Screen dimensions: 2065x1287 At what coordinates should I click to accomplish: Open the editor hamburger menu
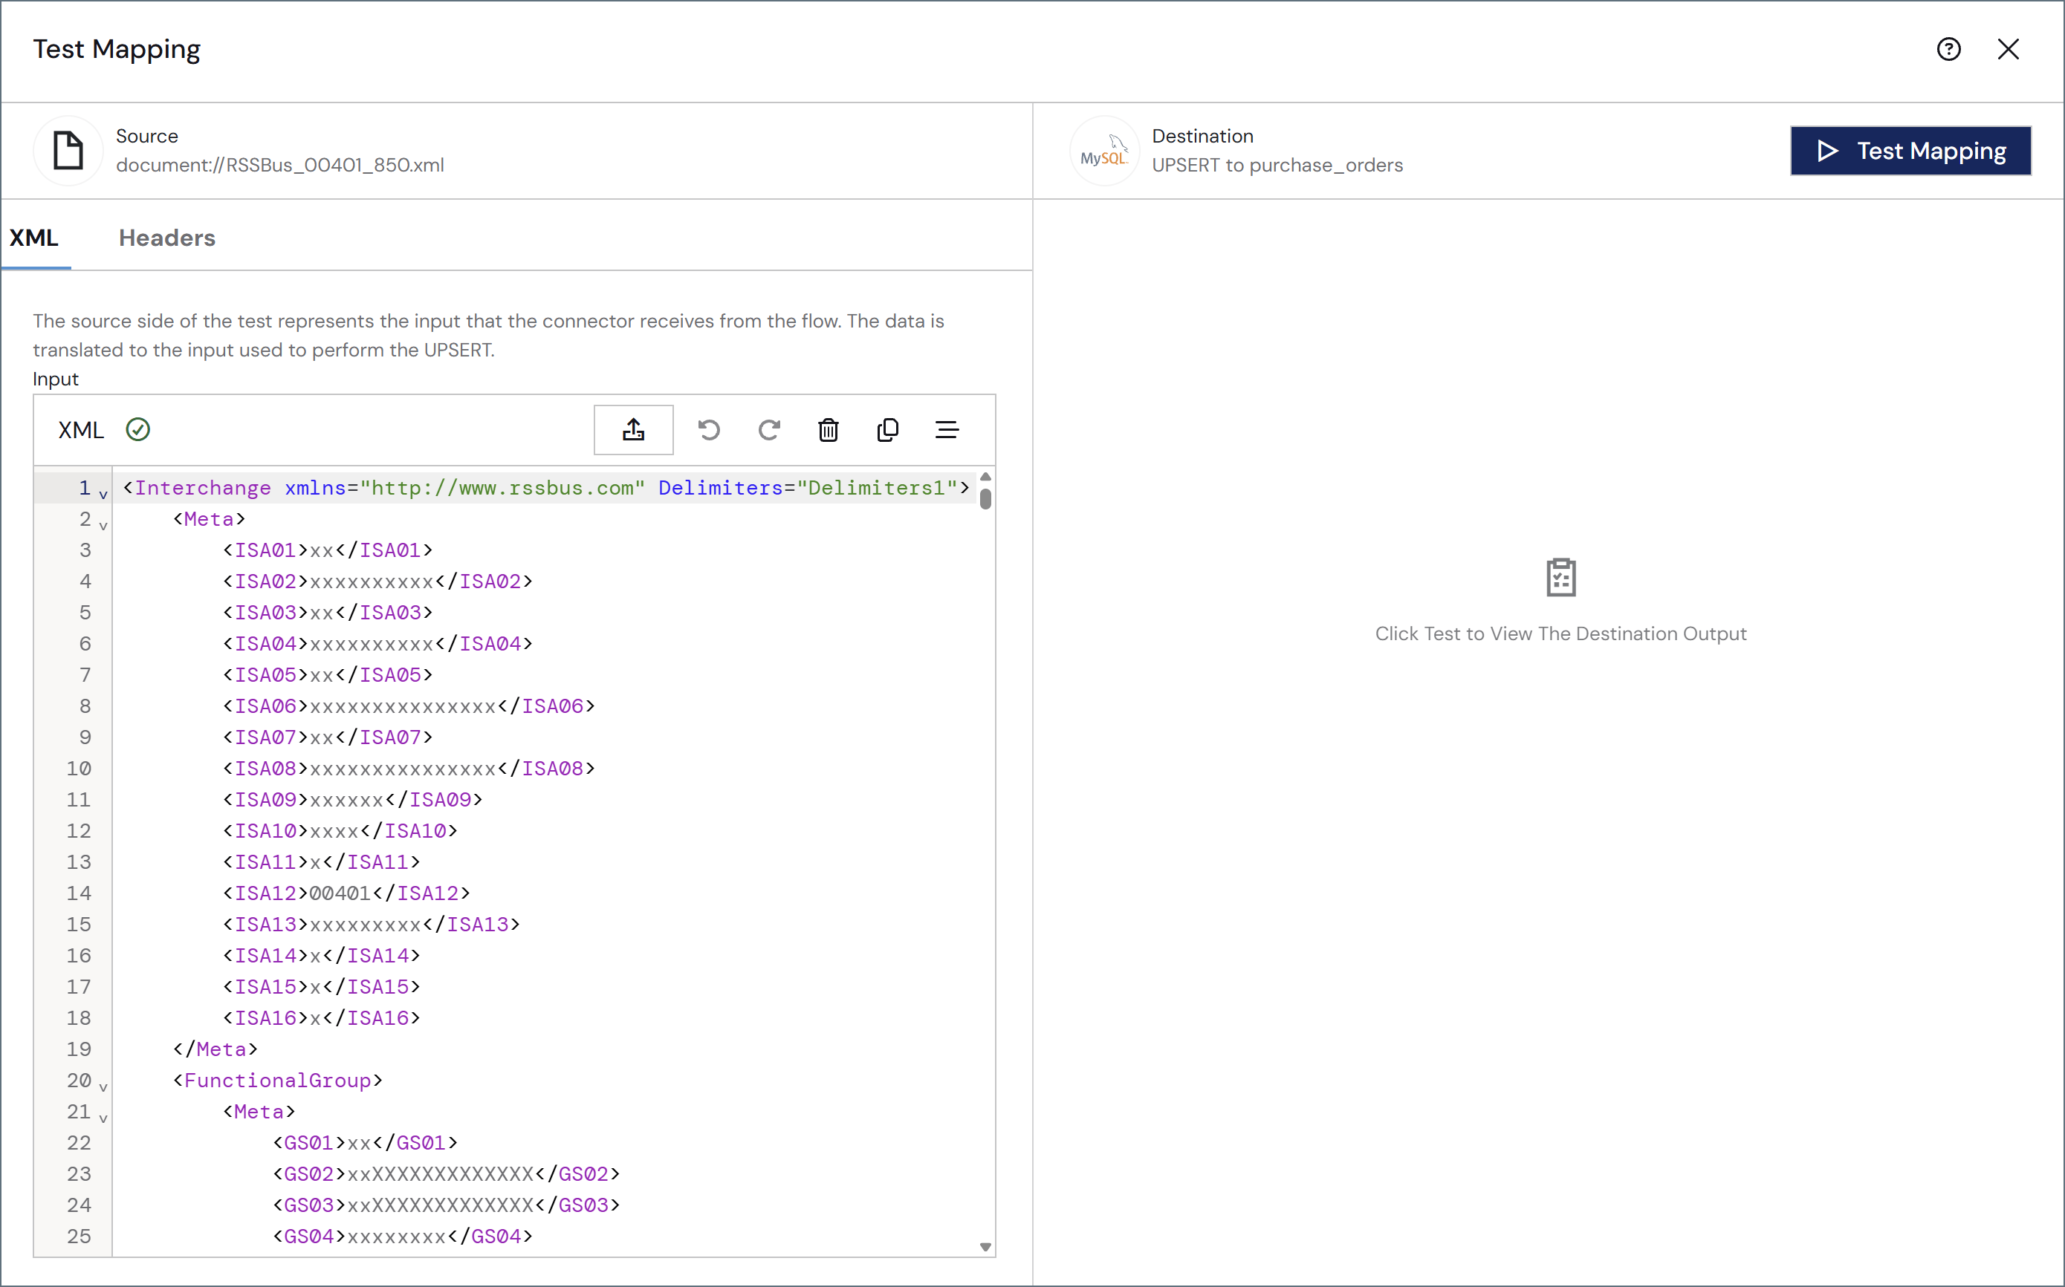pyautogui.click(x=947, y=430)
